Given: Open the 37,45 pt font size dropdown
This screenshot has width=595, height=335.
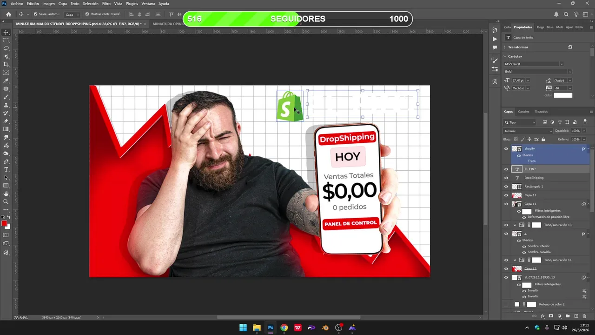Looking at the screenshot, I should 528,80.
